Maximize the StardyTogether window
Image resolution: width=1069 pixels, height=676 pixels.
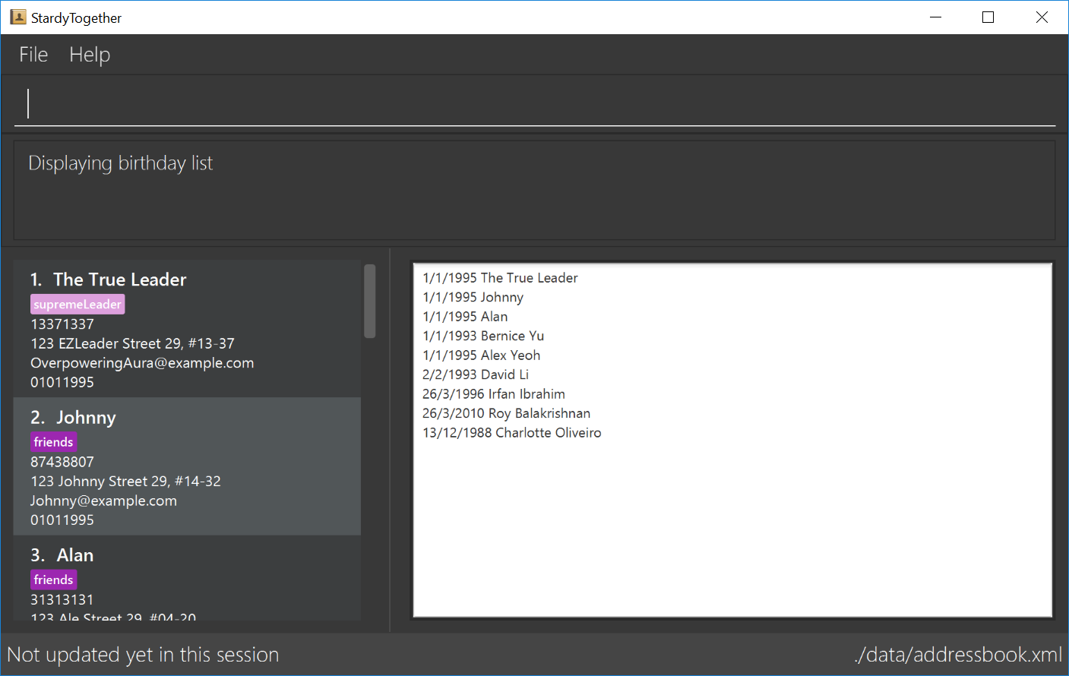pyautogui.click(x=988, y=17)
